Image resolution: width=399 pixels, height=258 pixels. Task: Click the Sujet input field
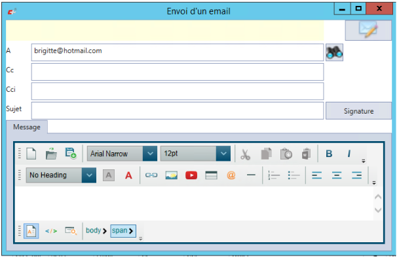click(178, 111)
